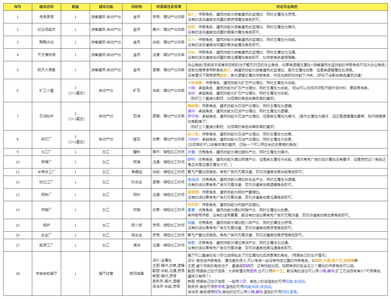Click the 单晶硅 product cell
The width and height of the screenshot is (391, 299).
tap(137, 172)
